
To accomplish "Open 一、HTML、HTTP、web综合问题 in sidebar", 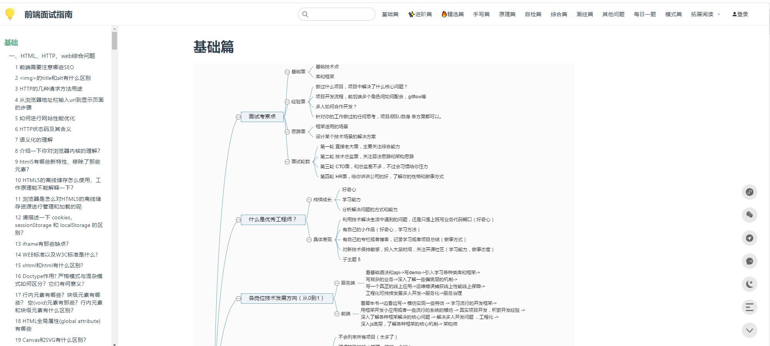I will tap(52, 56).
